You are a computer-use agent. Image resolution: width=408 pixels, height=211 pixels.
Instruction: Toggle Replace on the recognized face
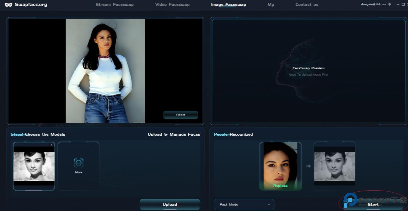pyautogui.click(x=280, y=186)
